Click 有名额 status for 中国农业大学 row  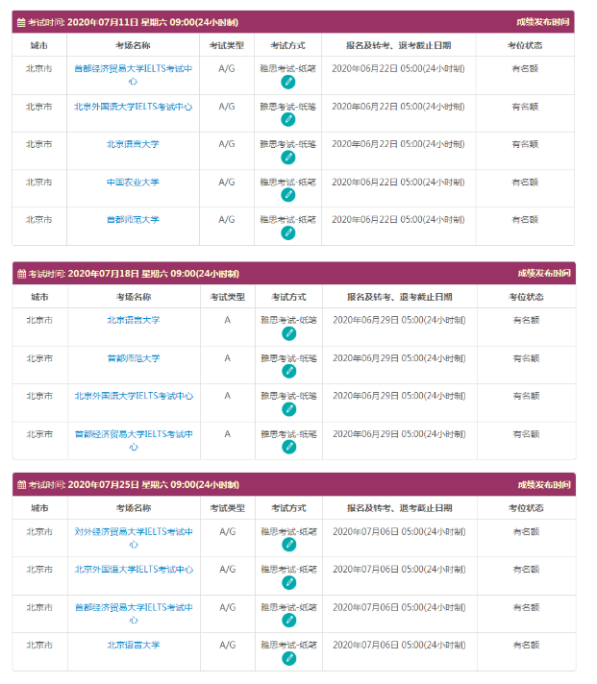coord(525,182)
